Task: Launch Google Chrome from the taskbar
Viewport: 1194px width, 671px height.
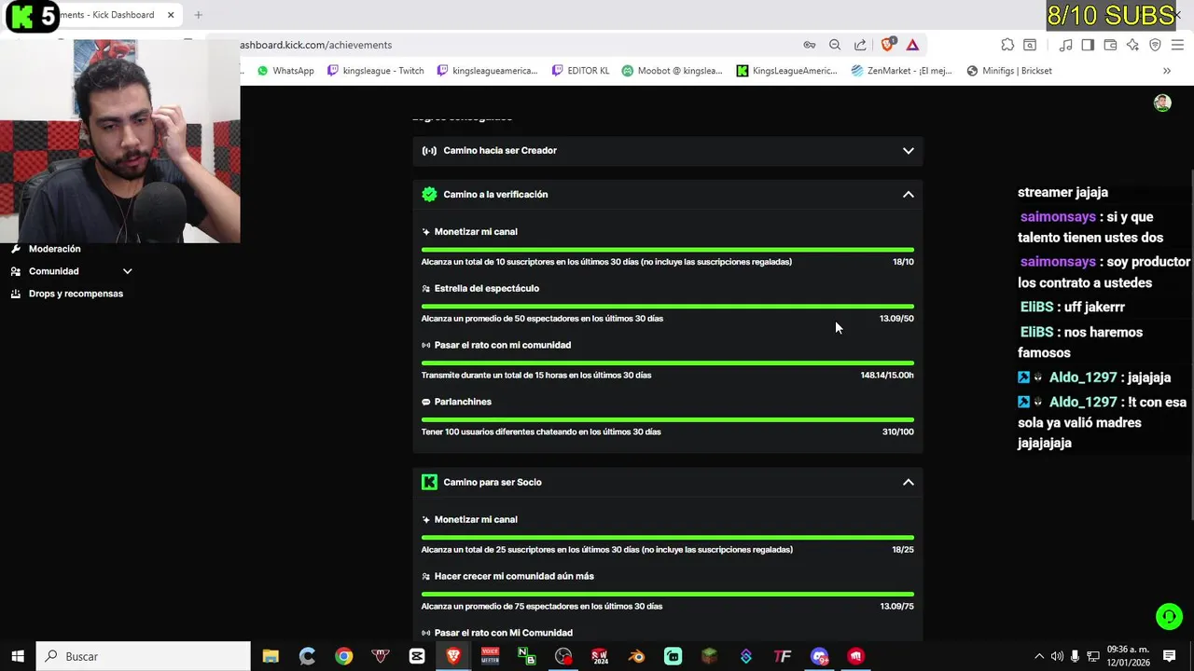Action: 344,656
